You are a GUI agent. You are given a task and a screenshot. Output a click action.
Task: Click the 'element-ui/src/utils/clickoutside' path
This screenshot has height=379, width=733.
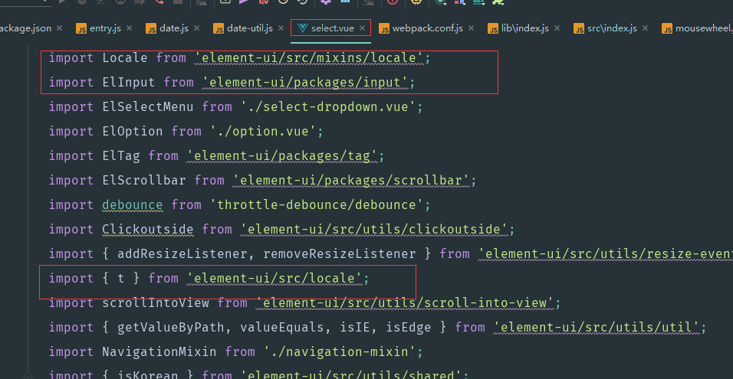374,229
